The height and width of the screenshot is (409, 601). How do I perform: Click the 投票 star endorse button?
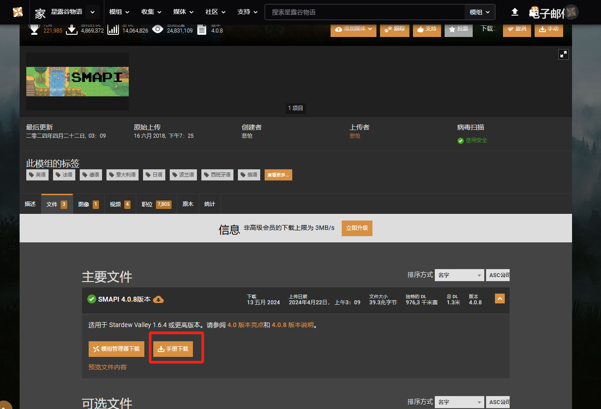[x=458, y=29]
